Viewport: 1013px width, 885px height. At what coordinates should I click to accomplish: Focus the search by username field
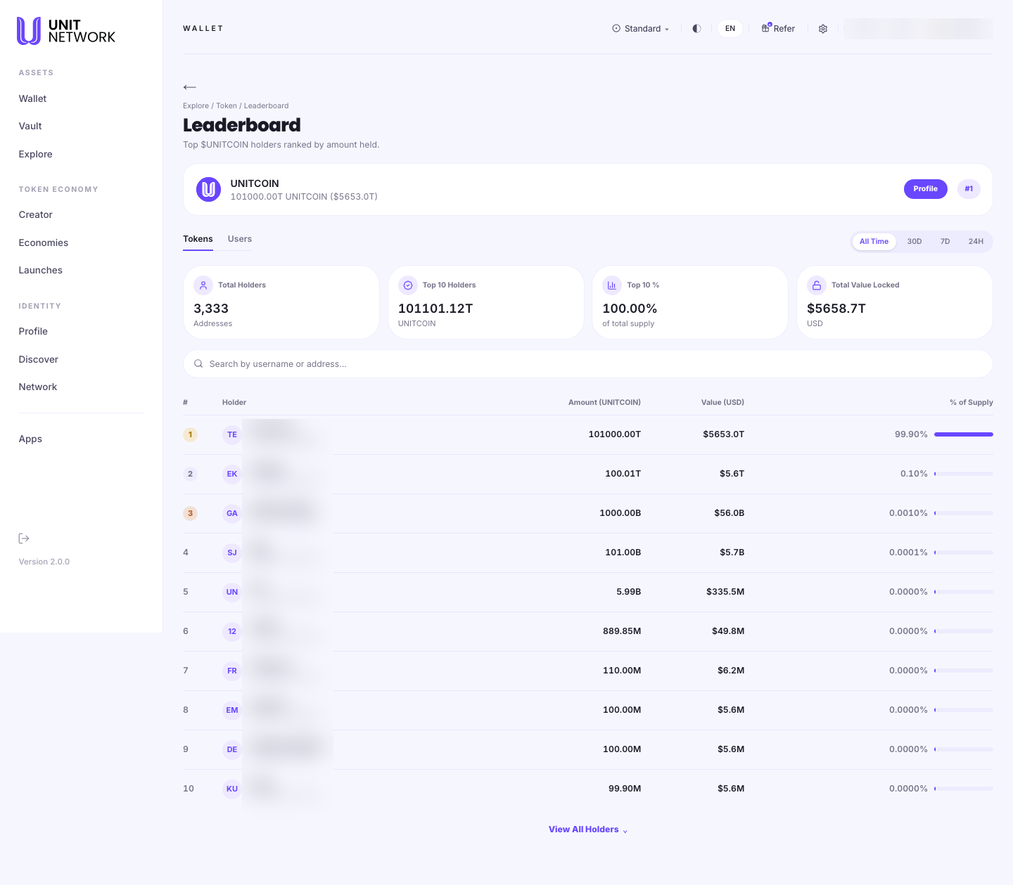(587, 364)
